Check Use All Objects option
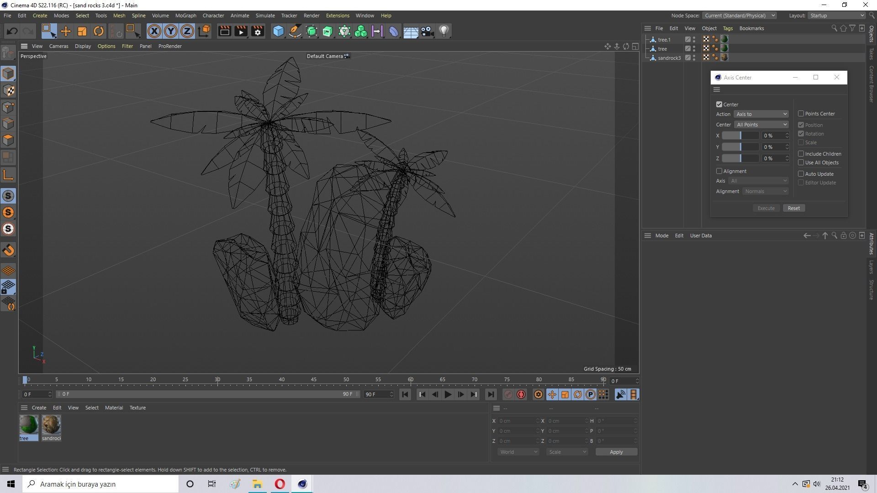 coord(801,163)
